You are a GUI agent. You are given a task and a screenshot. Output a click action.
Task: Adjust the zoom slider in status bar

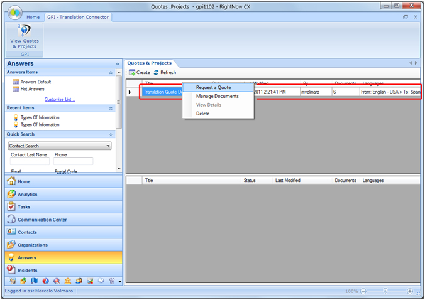click(385, 291)
